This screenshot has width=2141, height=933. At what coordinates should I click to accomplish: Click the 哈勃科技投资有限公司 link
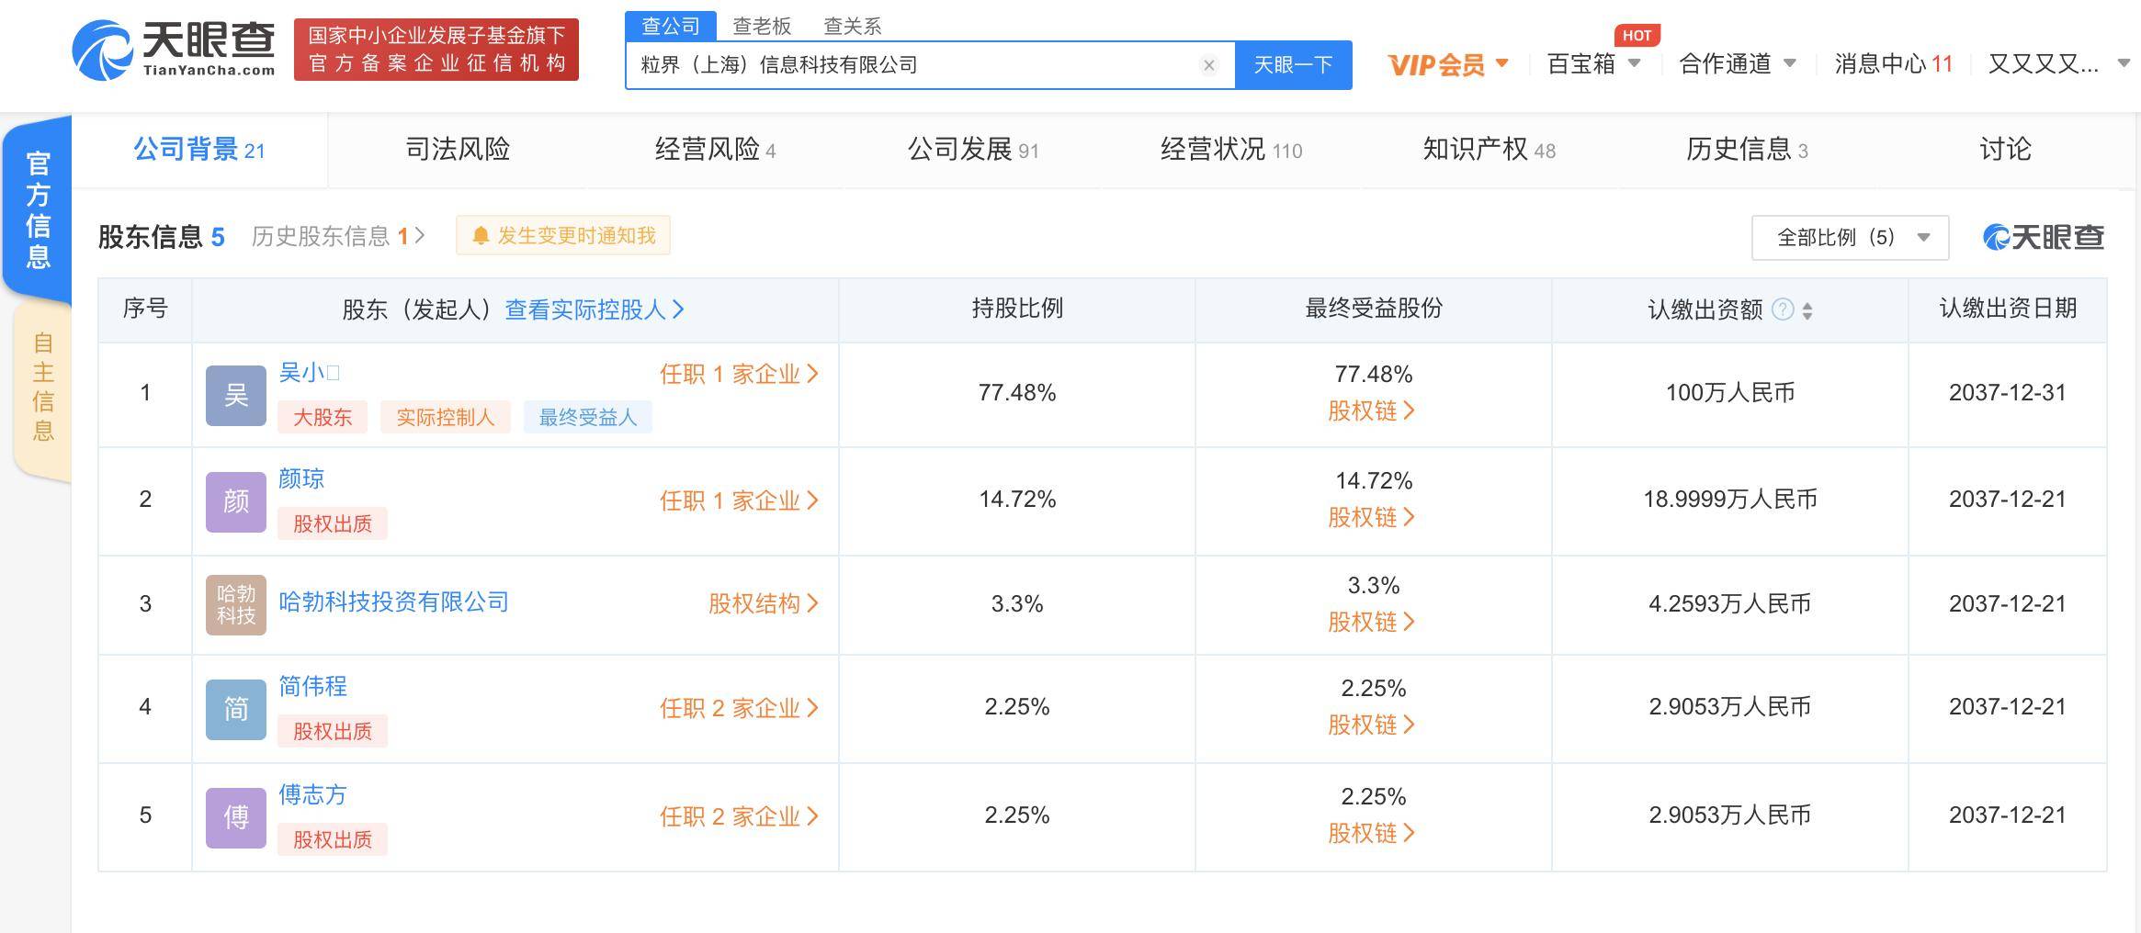(393, 601)
